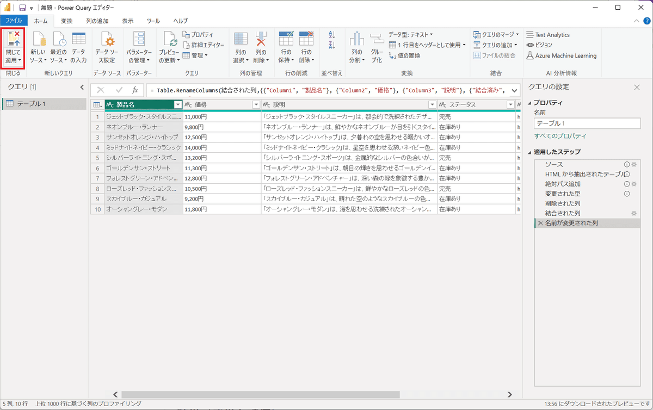The height and width of the screenshot is (410, 653).
Task: Open filter dropdown for 製品名 column
Action: pyautogui.click(x=177, y=105)
